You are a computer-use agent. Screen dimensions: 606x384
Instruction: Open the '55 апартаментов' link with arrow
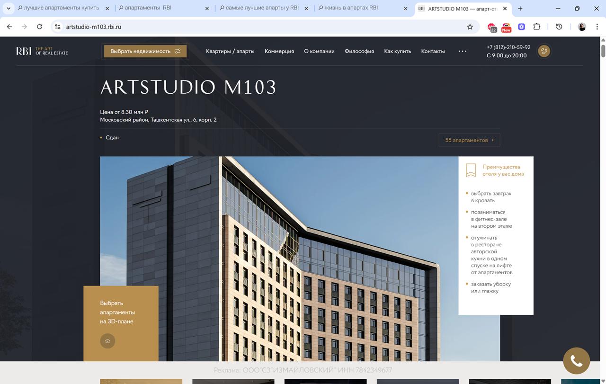coord(469,140)
